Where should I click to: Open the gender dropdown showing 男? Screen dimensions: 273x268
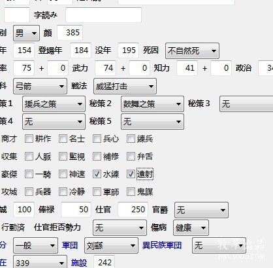(26, 33)
